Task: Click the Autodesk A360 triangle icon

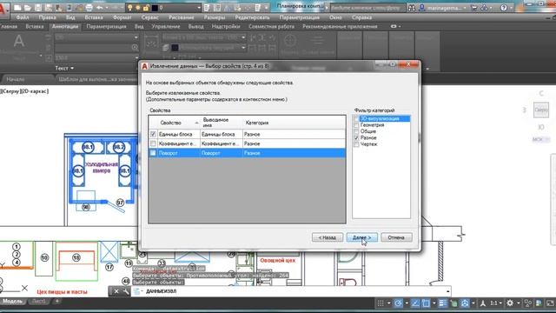Action: point(485,8)
